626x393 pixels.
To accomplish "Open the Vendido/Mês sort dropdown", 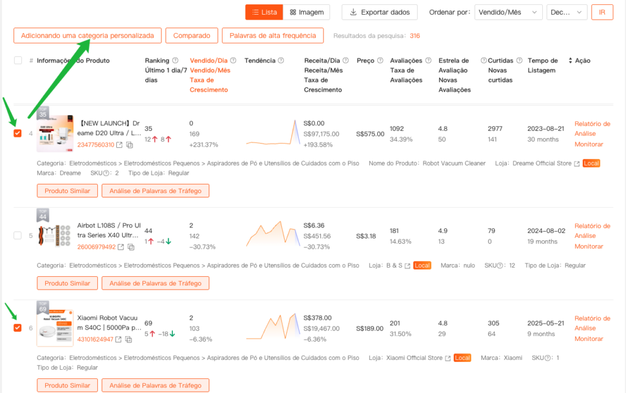I will (x=509, y=12).
